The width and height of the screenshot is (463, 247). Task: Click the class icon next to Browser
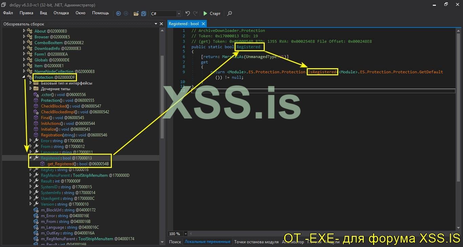pos(29,37)
